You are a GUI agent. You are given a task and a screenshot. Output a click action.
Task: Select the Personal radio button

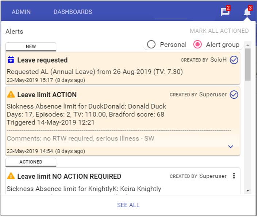(151, 45)
